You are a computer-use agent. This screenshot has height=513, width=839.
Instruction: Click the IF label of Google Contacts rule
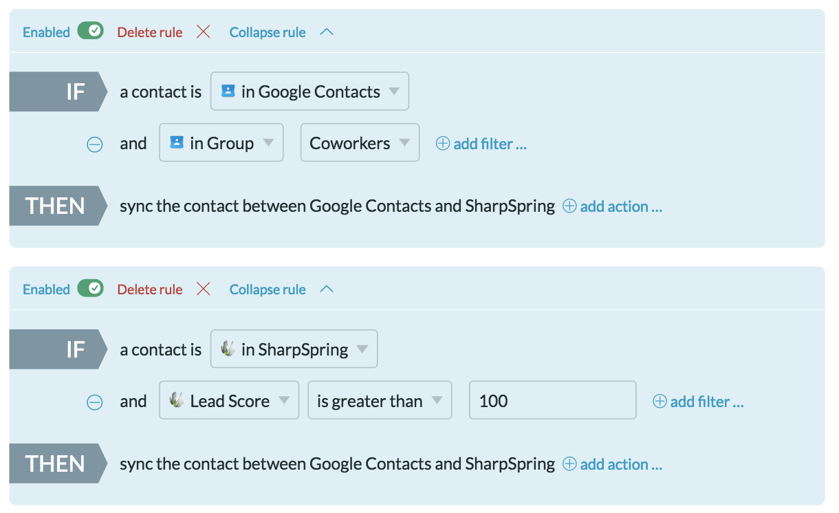point(58,91)
